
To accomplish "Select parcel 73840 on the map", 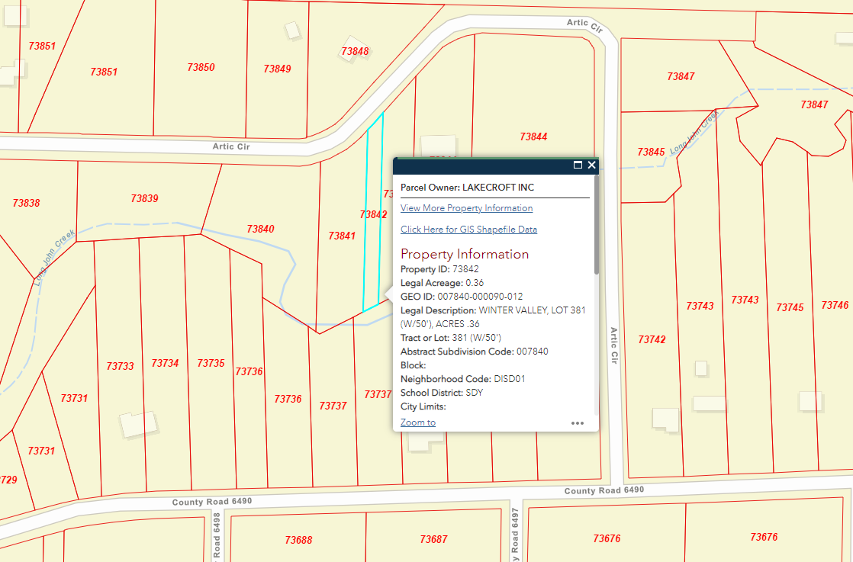I will coord(260,229).
